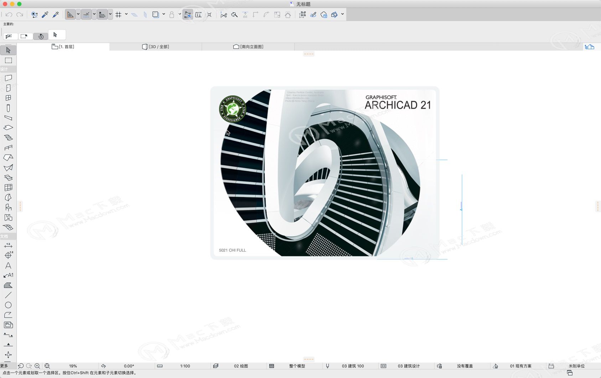
Task: Toggle Trace reference button
Action: 156,15
